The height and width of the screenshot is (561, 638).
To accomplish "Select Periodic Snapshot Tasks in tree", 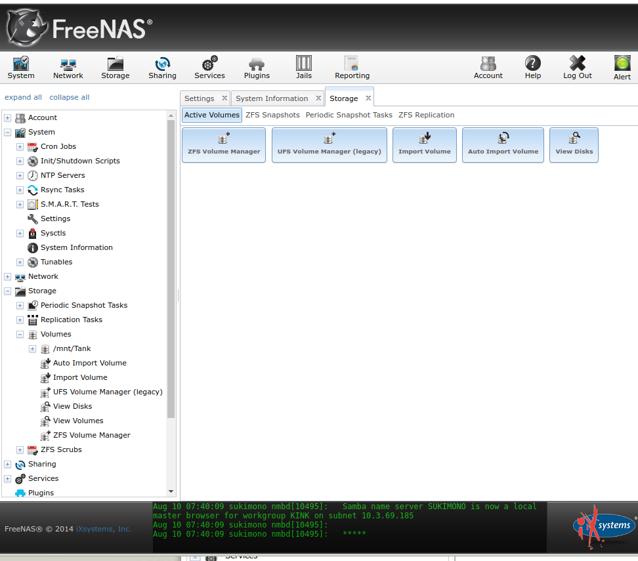I will click(x=77, y=305).
